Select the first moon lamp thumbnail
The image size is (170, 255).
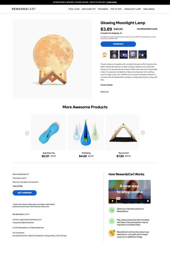click(x=105, y=54)
